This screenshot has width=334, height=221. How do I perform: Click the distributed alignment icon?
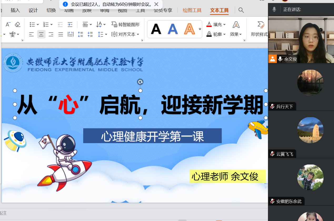click(x=71, y=34)
